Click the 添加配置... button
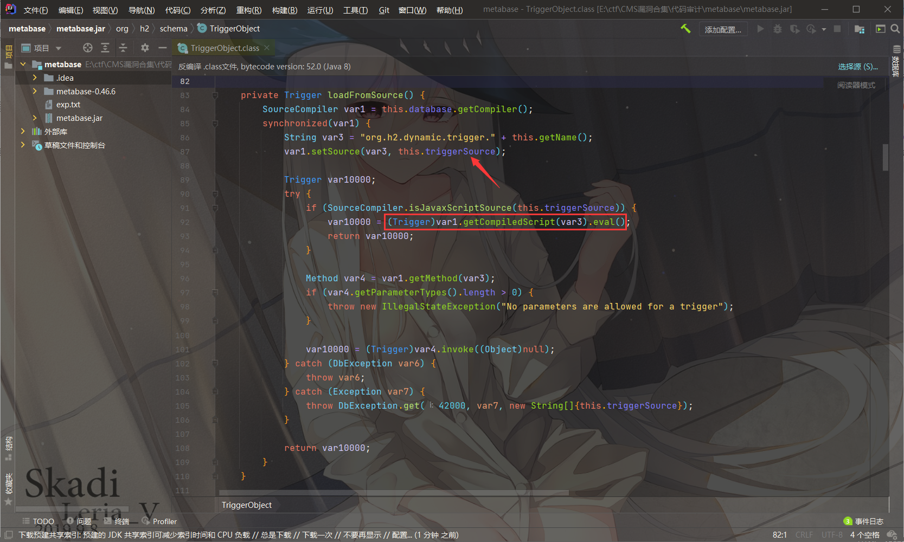Screen dimensions: 904x542 coord(723,29)
